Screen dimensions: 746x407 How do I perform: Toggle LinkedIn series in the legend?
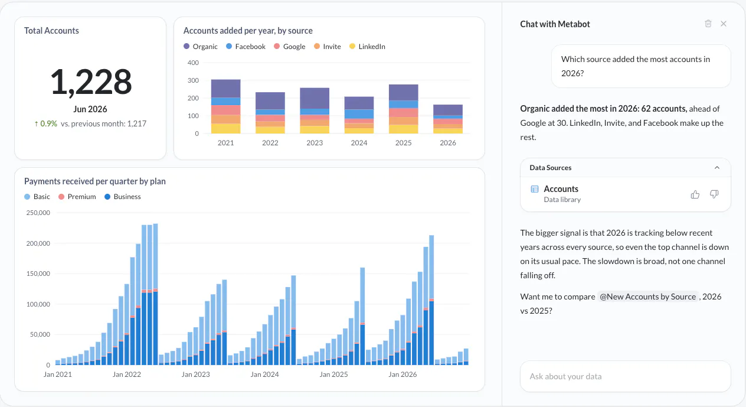367,47
